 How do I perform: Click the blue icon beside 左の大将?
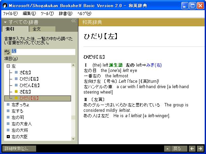tap(8, 130)
